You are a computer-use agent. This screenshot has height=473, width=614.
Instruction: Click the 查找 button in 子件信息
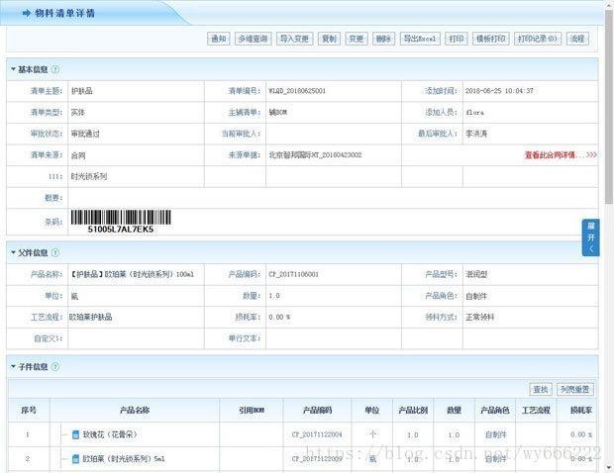coord(541,390)
